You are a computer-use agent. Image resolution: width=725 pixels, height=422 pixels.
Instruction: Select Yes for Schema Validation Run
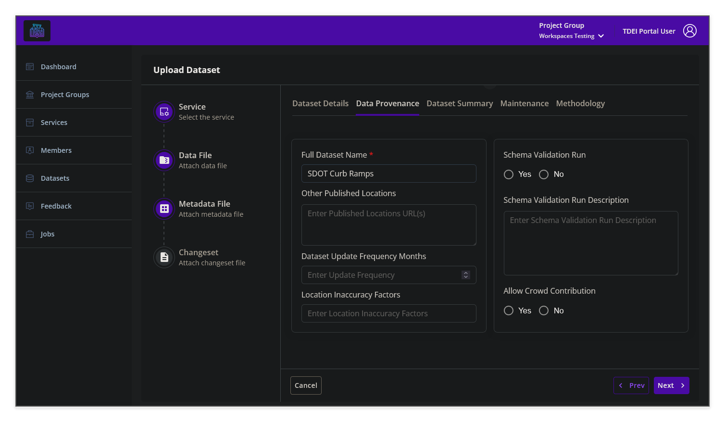coord(509,174)
